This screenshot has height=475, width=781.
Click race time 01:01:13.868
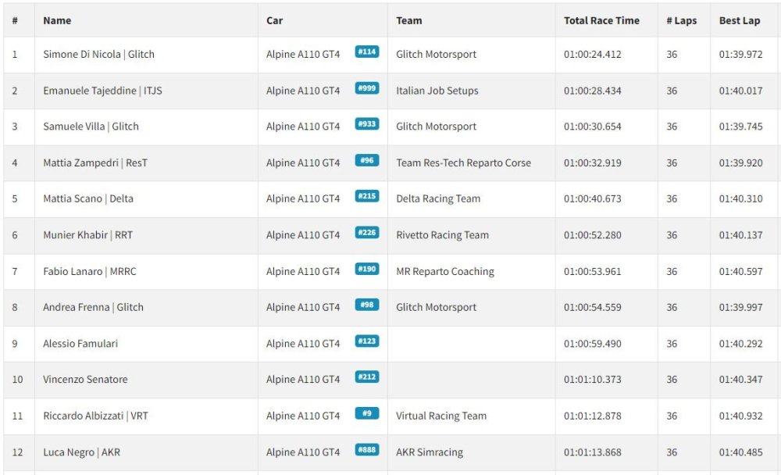pyautogui.click(x=593, y=452)
